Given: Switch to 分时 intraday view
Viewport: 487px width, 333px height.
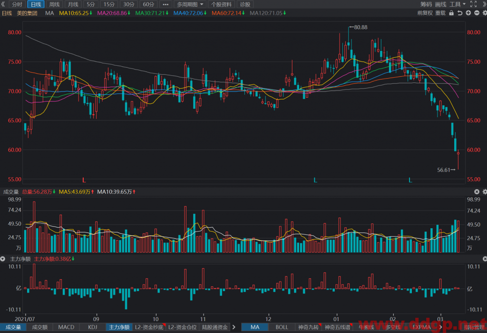Looking at the screenshot, I should (x=17, y=4).
